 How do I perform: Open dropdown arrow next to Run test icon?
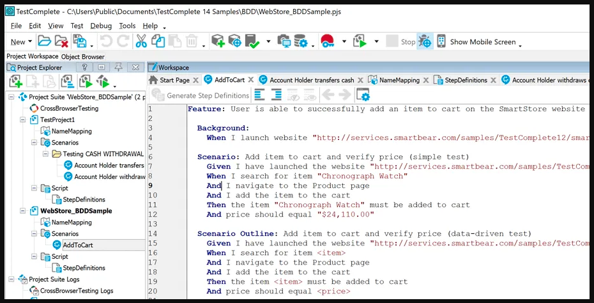click(x=376, y=42)
